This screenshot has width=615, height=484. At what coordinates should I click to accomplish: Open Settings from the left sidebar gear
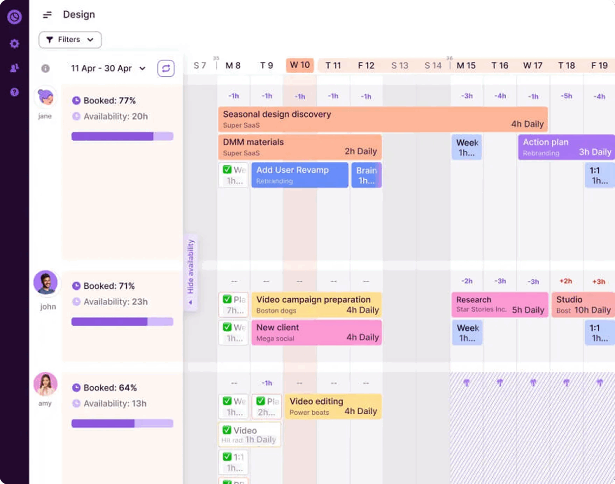tap(14, 44)
